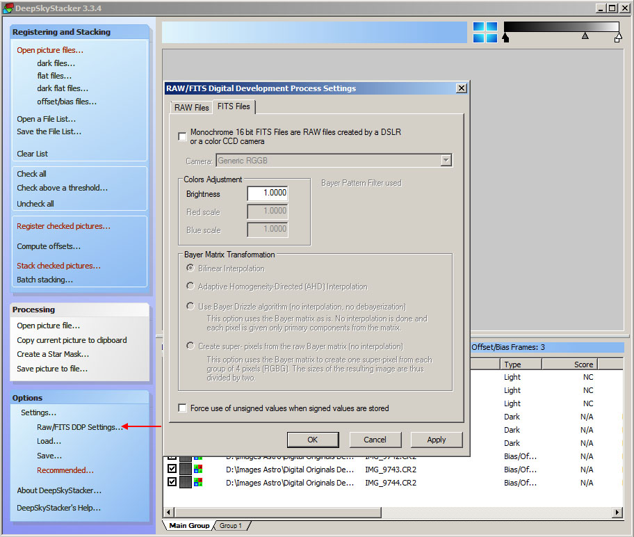Switch to Group 1 tab
Image resolution: width=634 pixels, height=537 pixels.
tap(231, 526)
